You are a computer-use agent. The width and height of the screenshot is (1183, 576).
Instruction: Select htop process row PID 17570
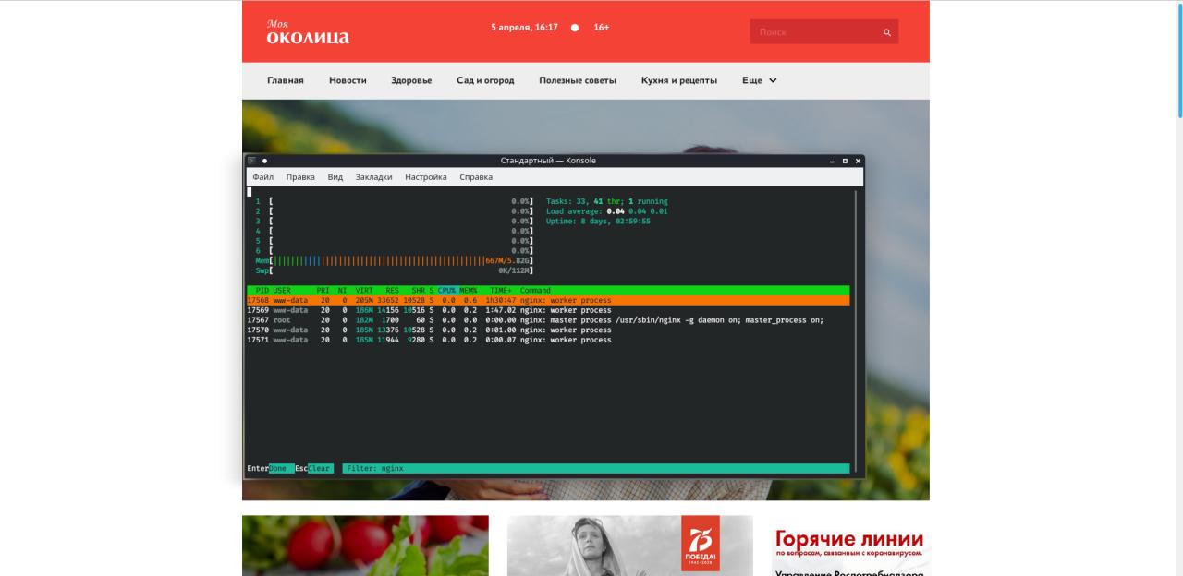(548, 330)
